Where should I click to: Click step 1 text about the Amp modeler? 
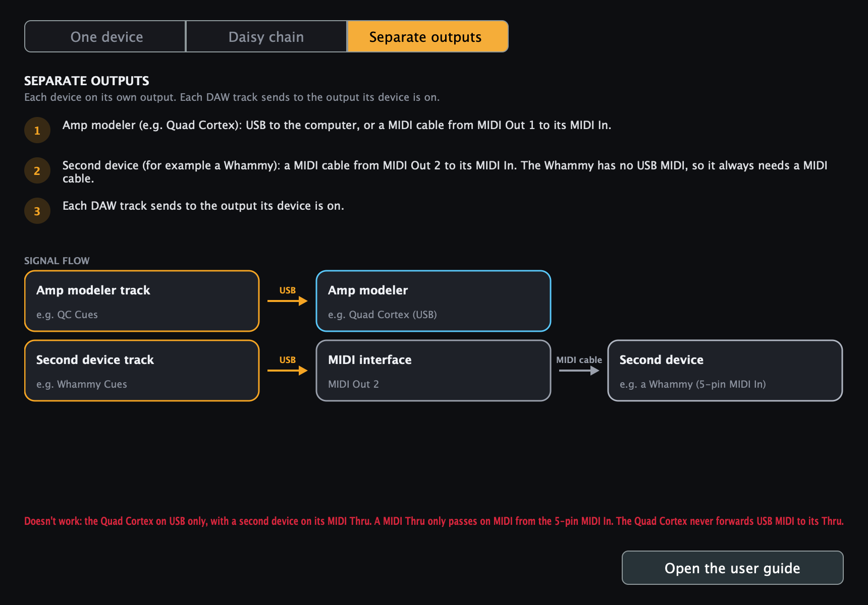[x=337, y=125]
